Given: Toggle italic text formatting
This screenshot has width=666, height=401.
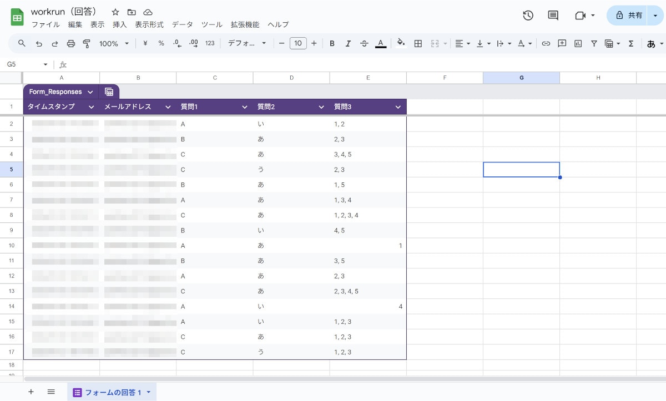Looking at the screenshot, I should coord(348,43).
